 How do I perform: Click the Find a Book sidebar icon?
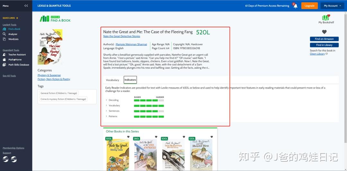click(x=4, y=29)
